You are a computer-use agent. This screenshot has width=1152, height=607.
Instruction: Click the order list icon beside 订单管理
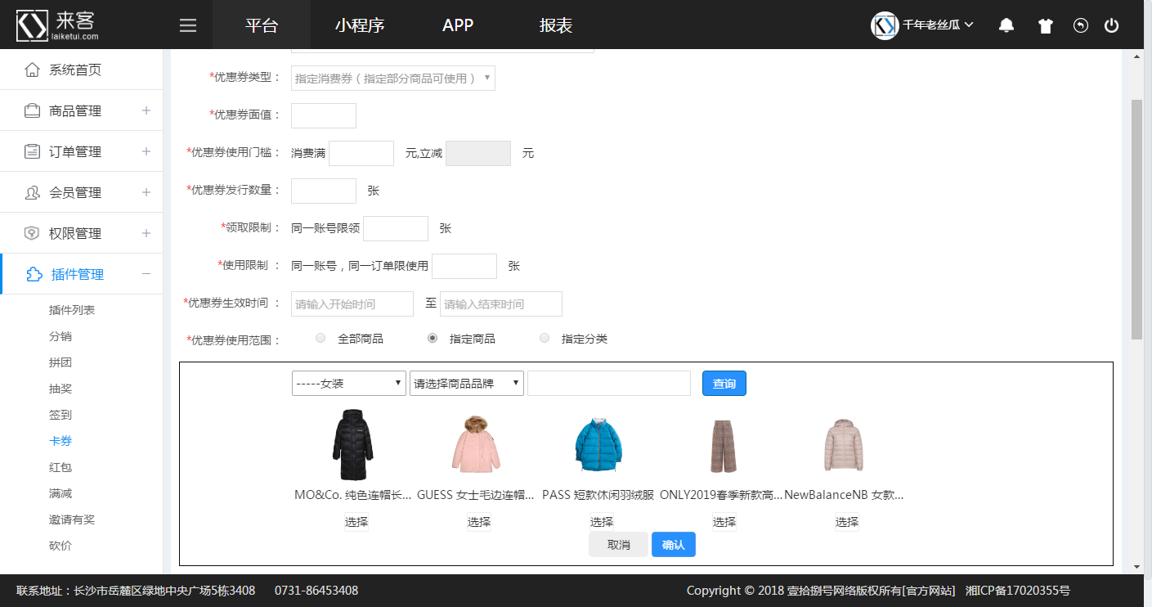coord(32,151)
